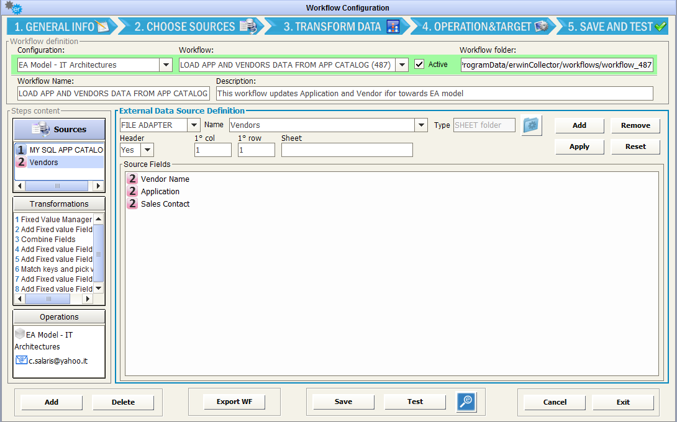Select transformation 1 Fixed Value Manager
677x422 pixels.
[x=53, y=219]
